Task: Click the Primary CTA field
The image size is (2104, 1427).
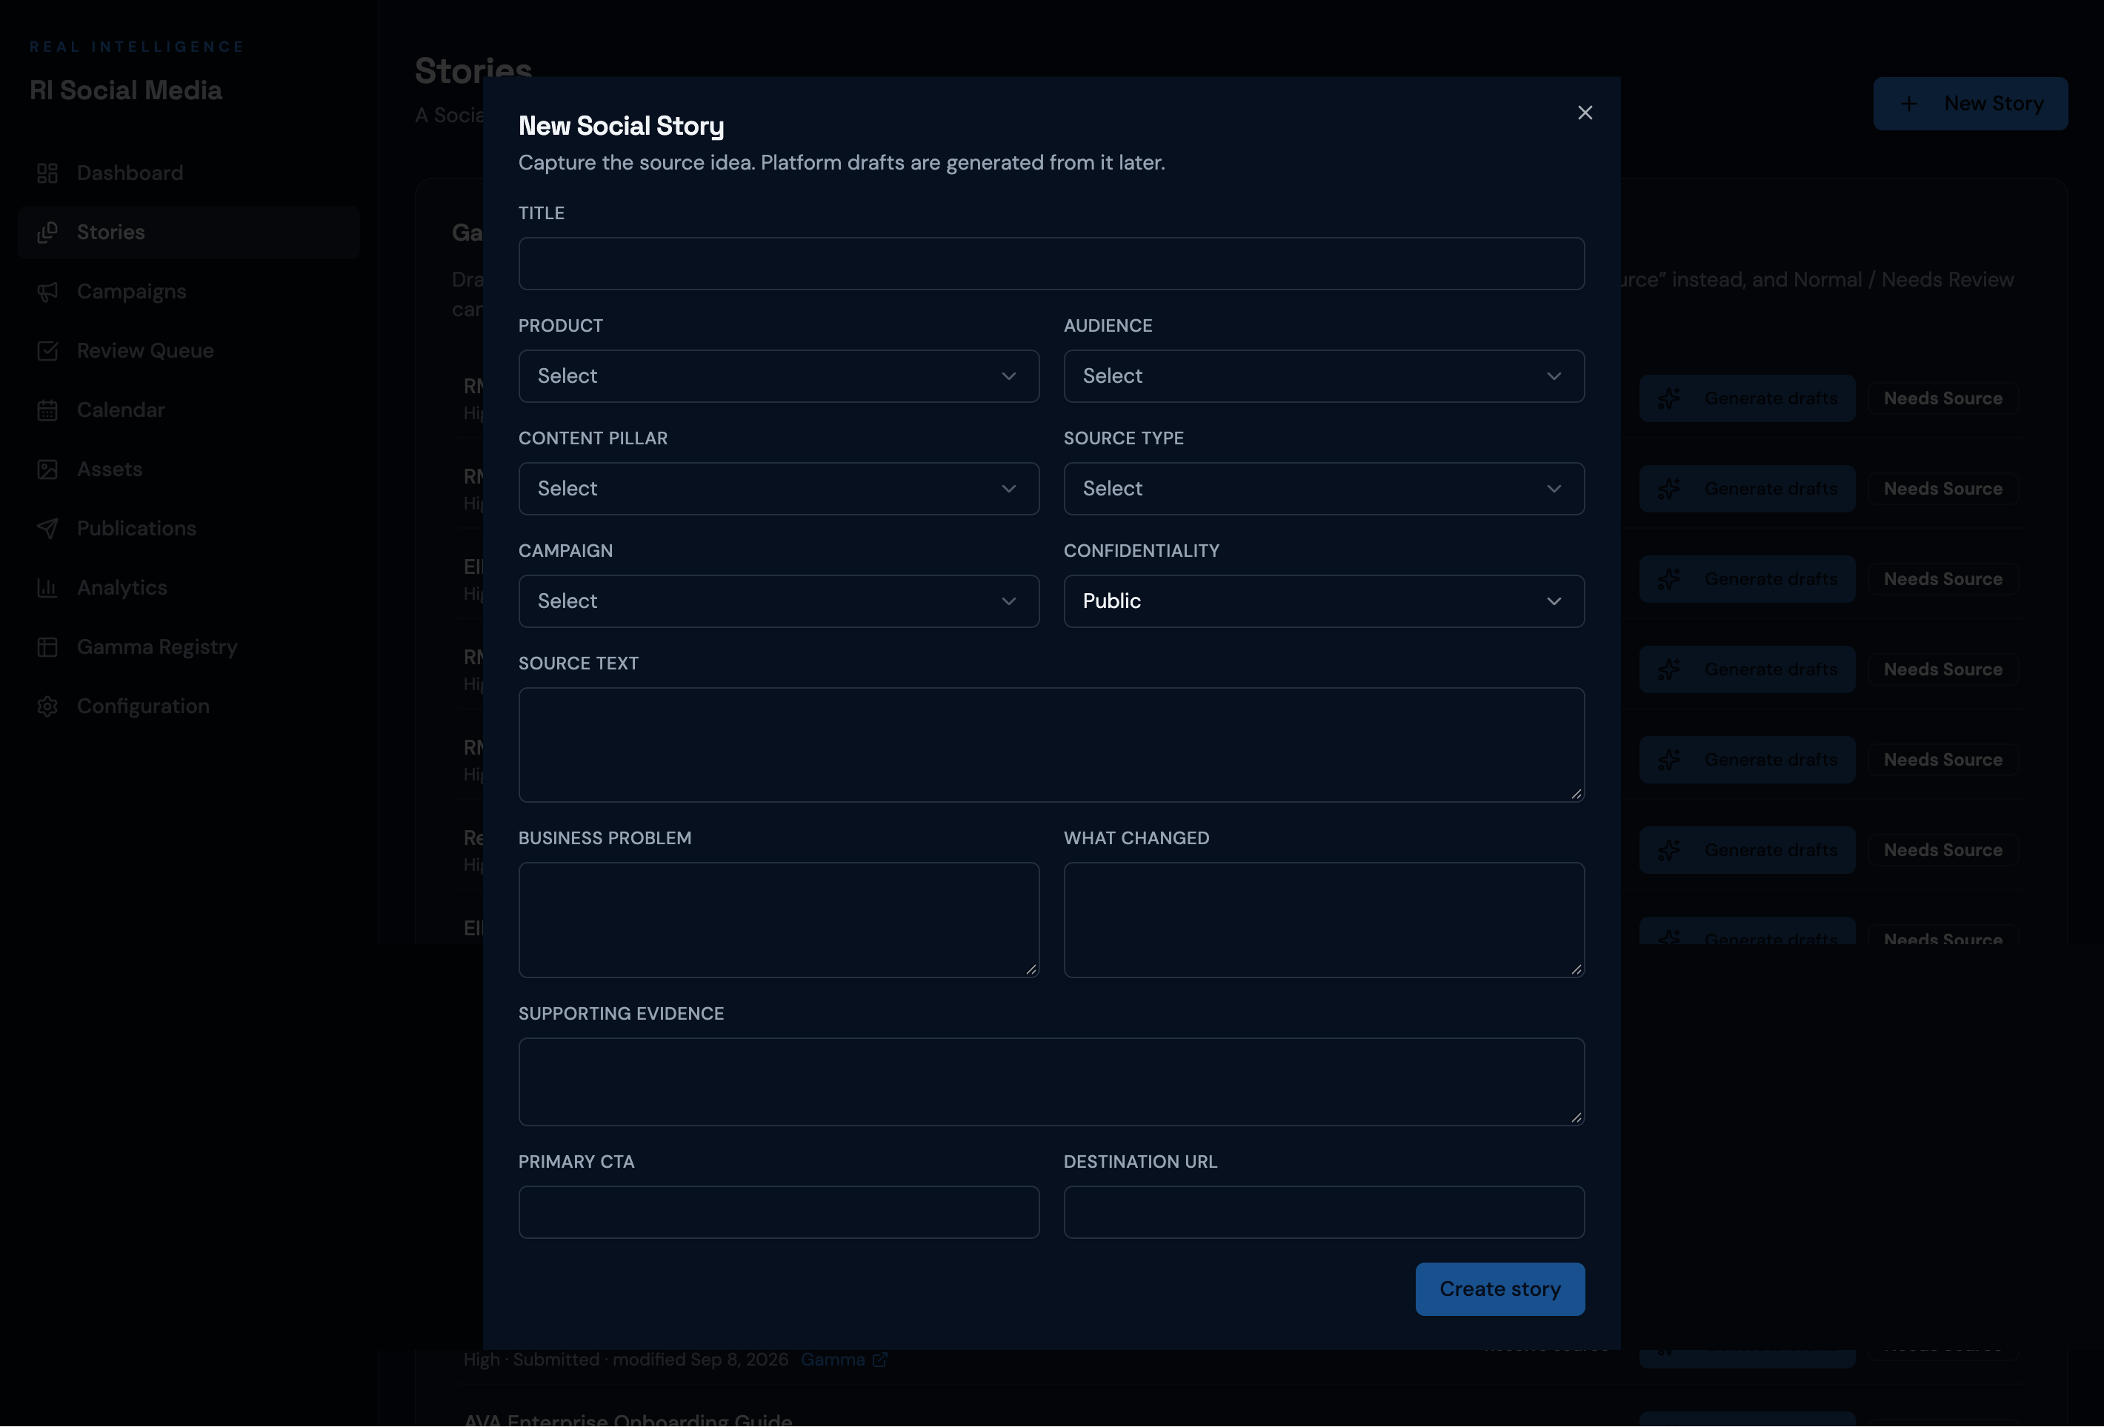Action: click(x=779, y=1212)
